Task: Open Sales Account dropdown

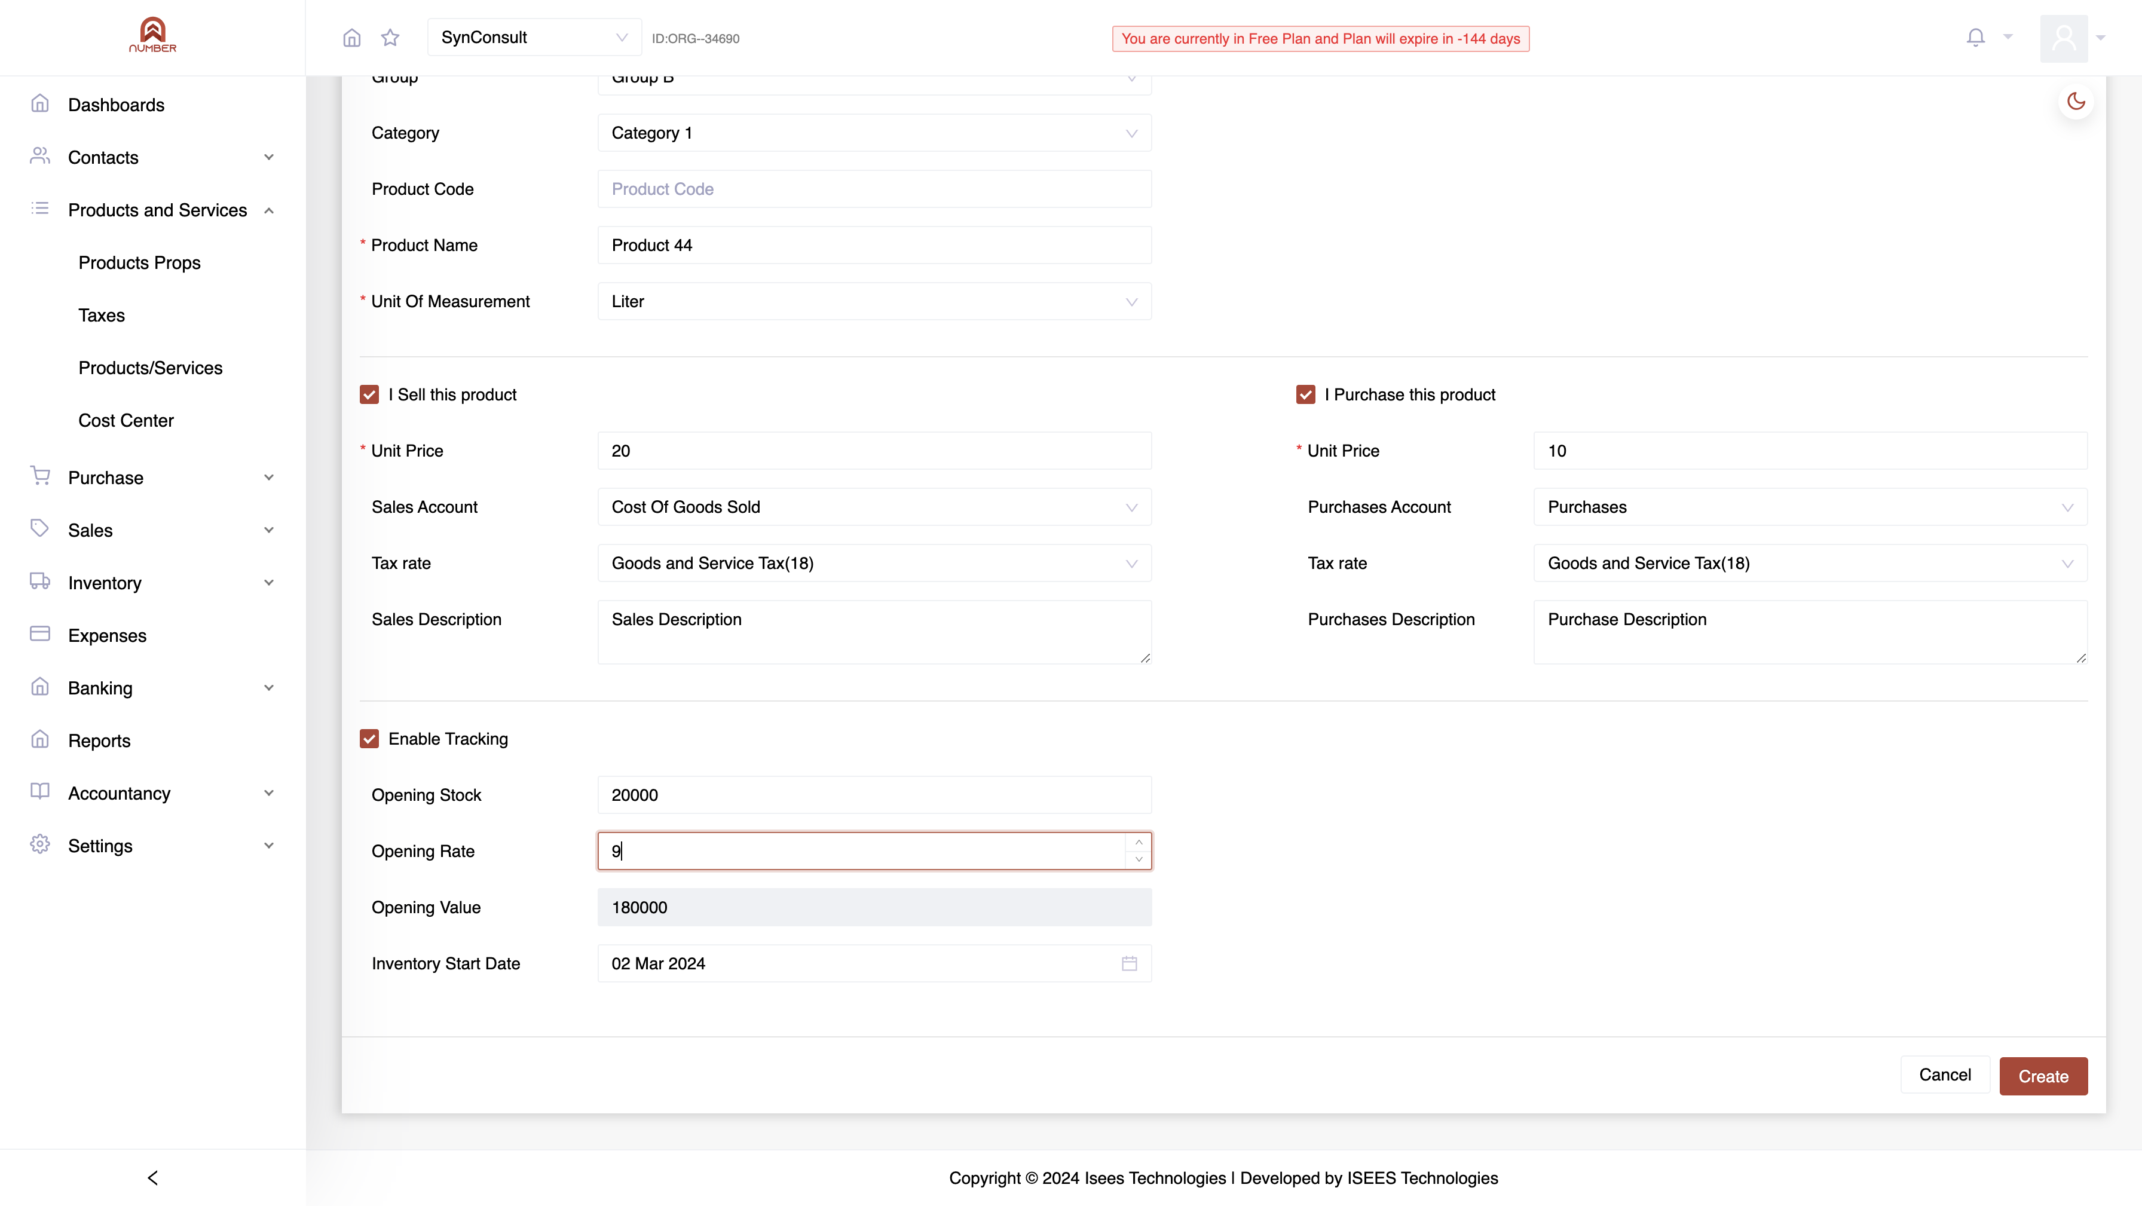Action: click(x=874, y=507)
